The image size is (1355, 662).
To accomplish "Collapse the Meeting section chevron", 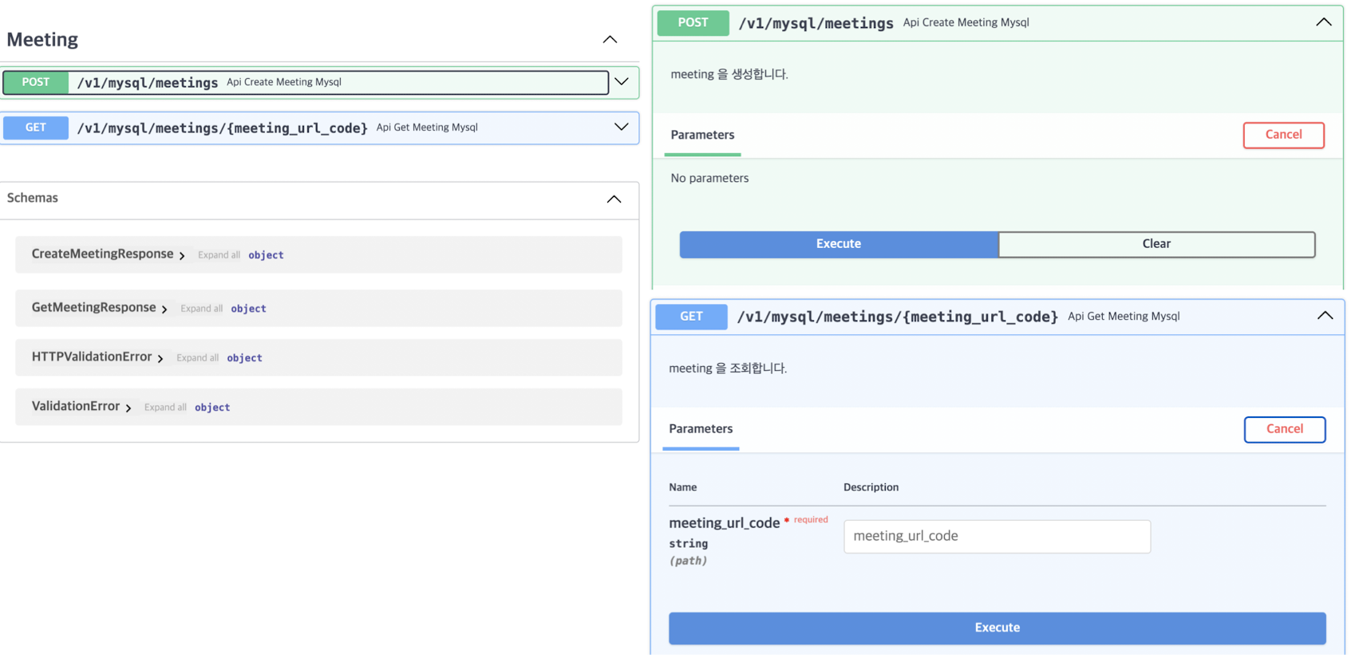I will (x=610, y=39).
